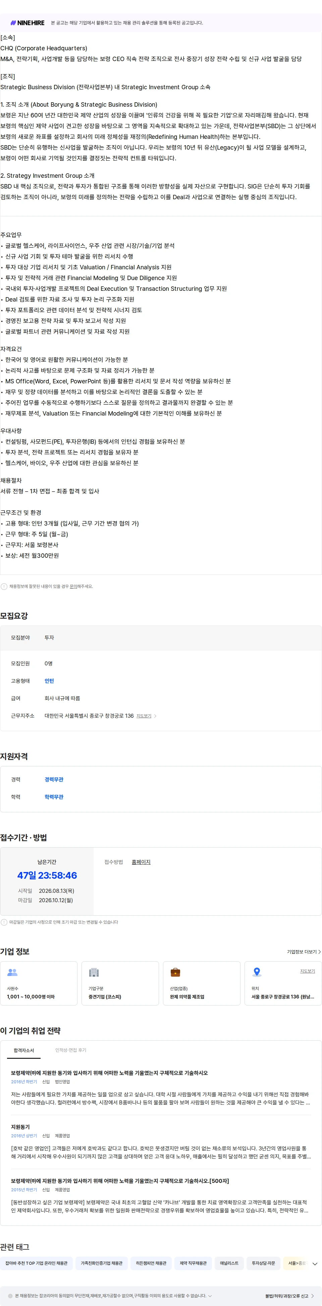Open the essay ending with [500자]
Image resolution: width=322 pixels, height=1306 pixels.
120,1181
